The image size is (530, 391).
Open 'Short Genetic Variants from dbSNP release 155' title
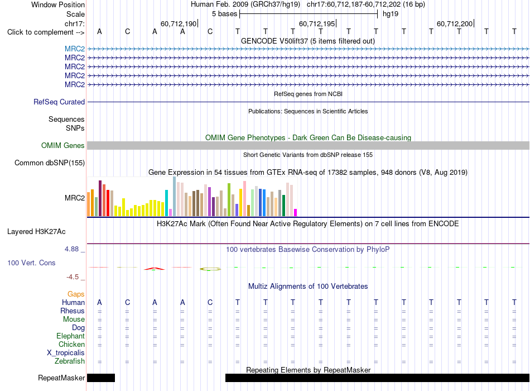pos(308,155)
